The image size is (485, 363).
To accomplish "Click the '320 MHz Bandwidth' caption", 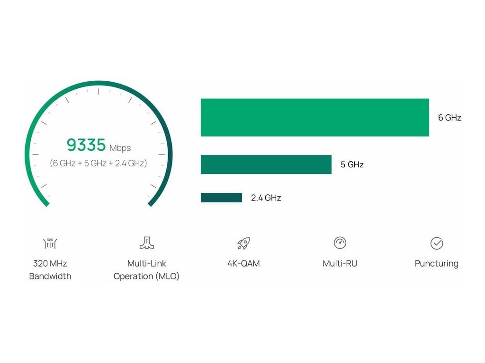I will point(50,270).
